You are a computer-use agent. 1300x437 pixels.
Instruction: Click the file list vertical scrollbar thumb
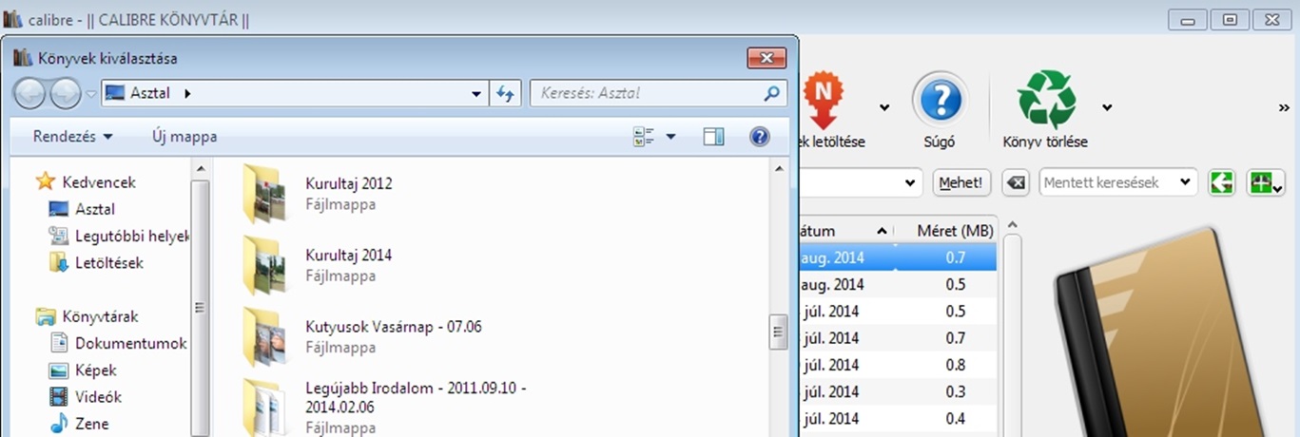coord(778,332)
